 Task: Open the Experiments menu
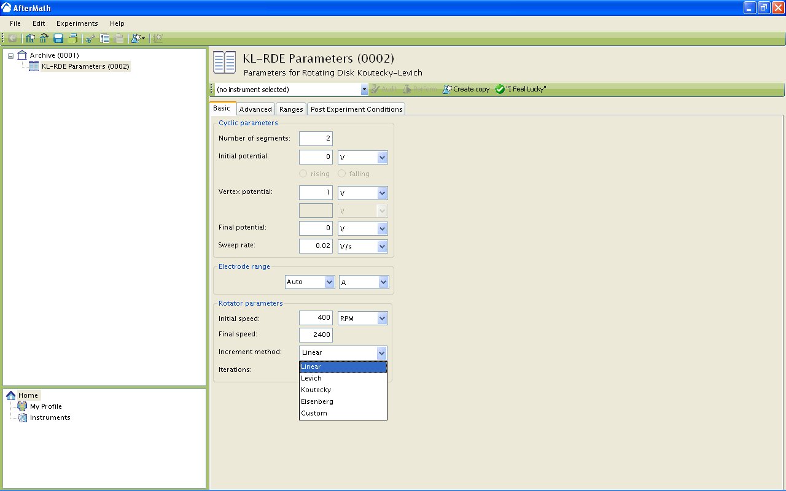pyautogui.click(x=77, y=23)
